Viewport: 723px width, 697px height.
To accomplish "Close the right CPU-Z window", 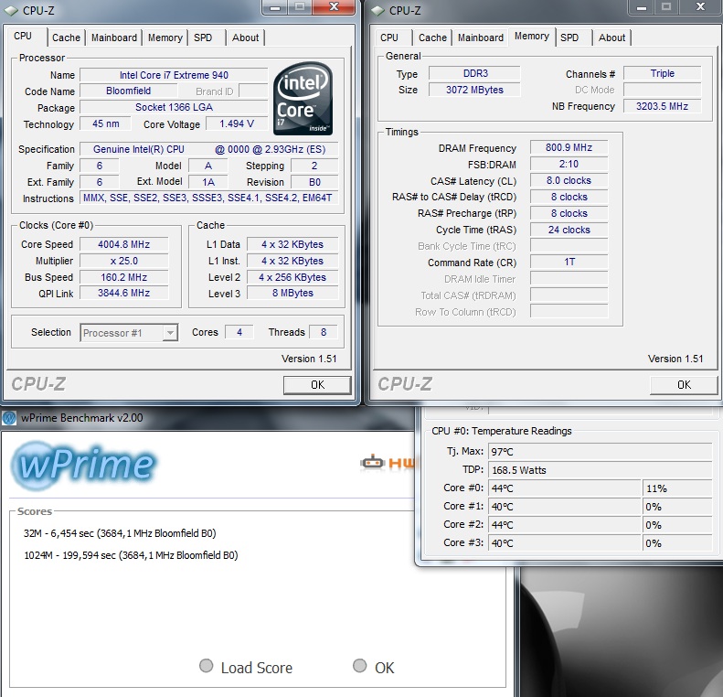I will [x=700, y=7].
